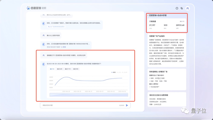Screen dimensions: 213x120
Task: Click left handle of chart range slider
Action: [x=50, y=95]
